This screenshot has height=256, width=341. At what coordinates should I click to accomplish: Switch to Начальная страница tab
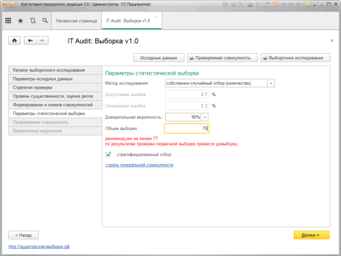(76, 21)
